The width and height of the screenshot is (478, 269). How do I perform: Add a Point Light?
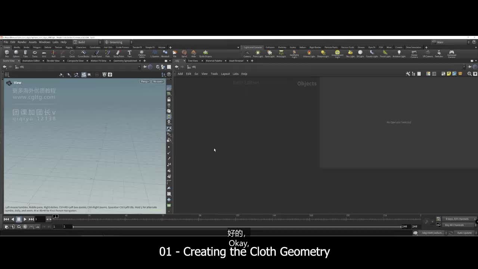[258, 54]
